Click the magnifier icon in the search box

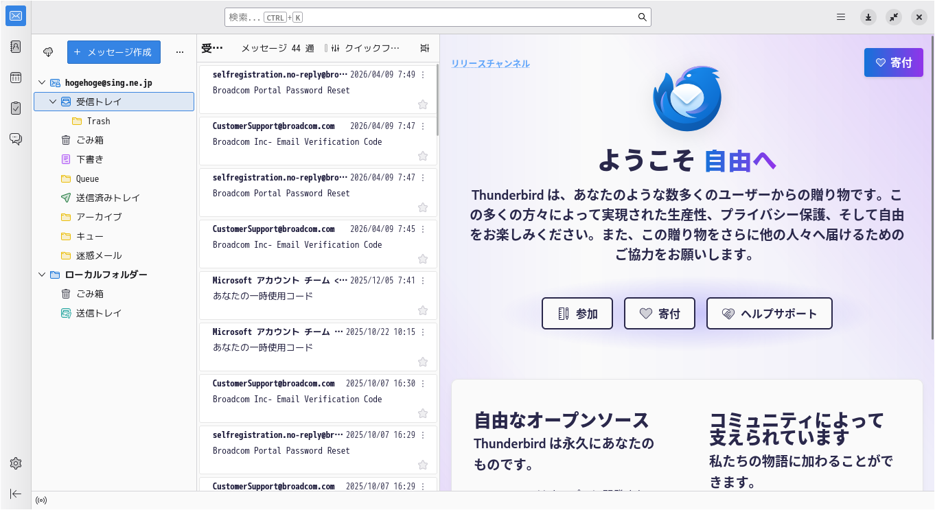click(x=643, y=17)
